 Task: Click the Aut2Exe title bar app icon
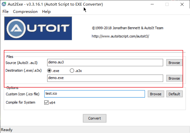pyautogui.click(x=4, y=4)
